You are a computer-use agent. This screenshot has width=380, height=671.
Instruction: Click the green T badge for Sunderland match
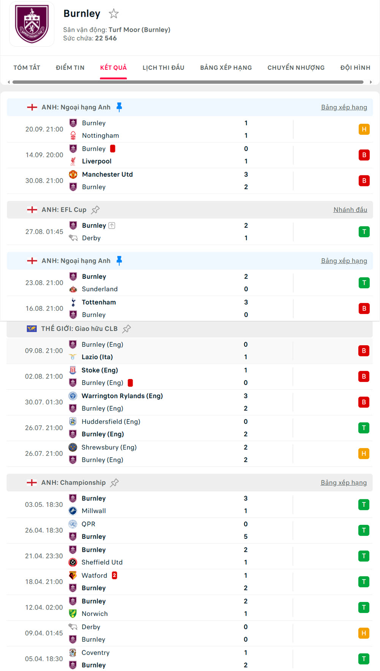pos(364,283)
